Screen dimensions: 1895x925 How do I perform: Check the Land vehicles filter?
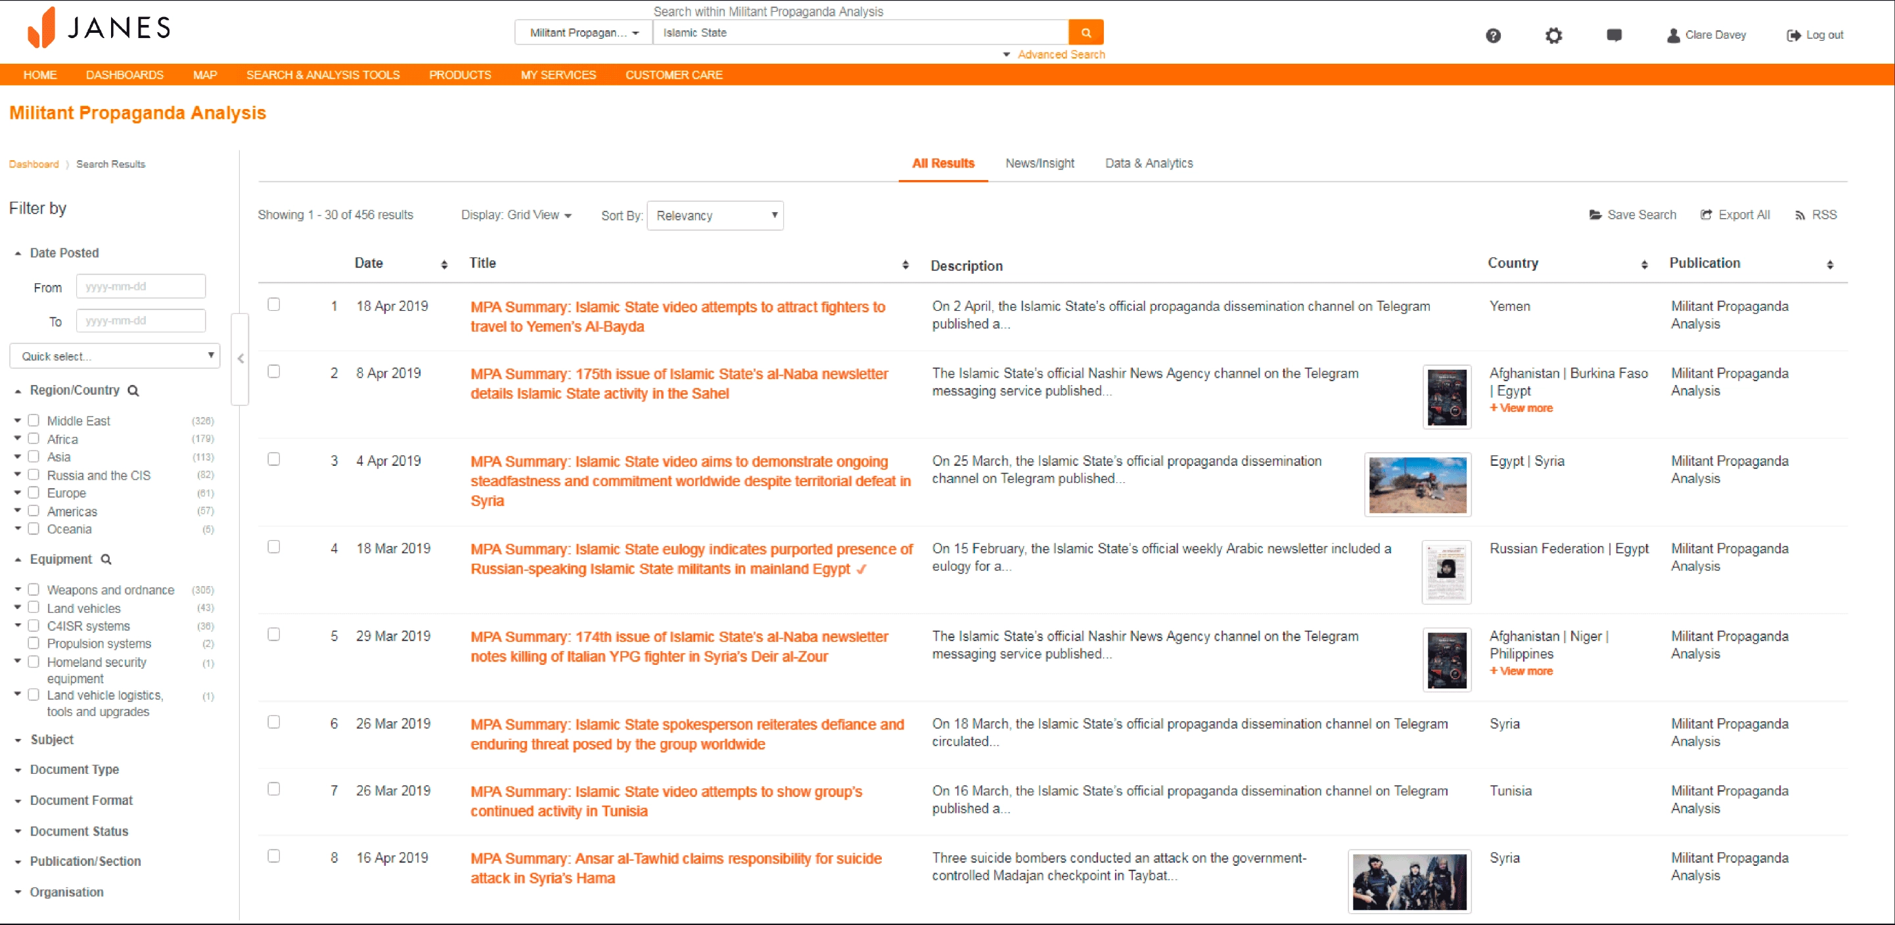[33, 608]
